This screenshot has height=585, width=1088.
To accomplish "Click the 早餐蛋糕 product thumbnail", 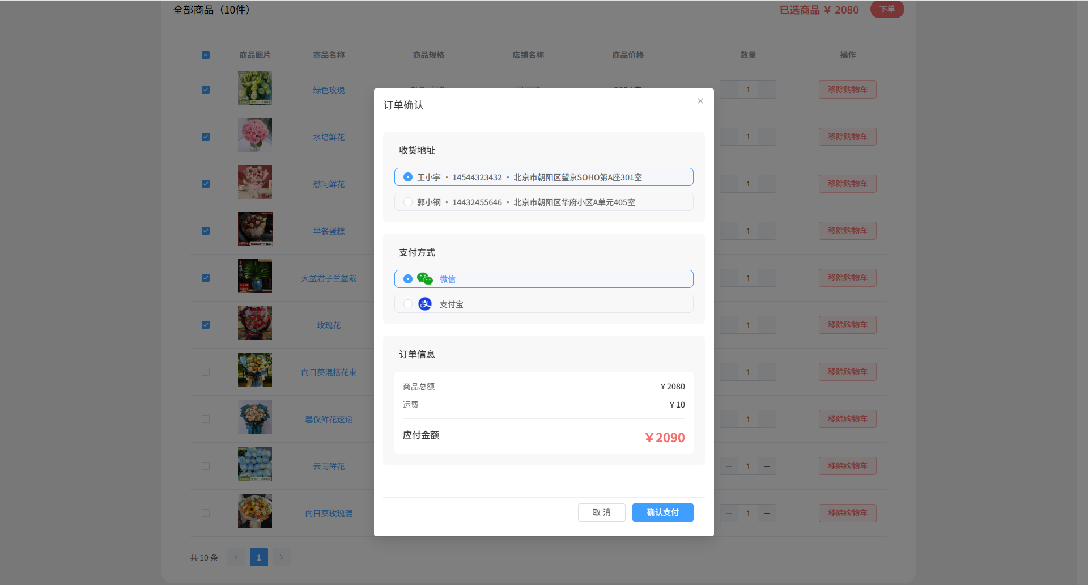I will [255, 229].
